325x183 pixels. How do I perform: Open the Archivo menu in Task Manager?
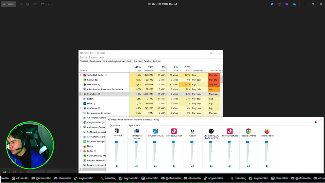(83, 57)
